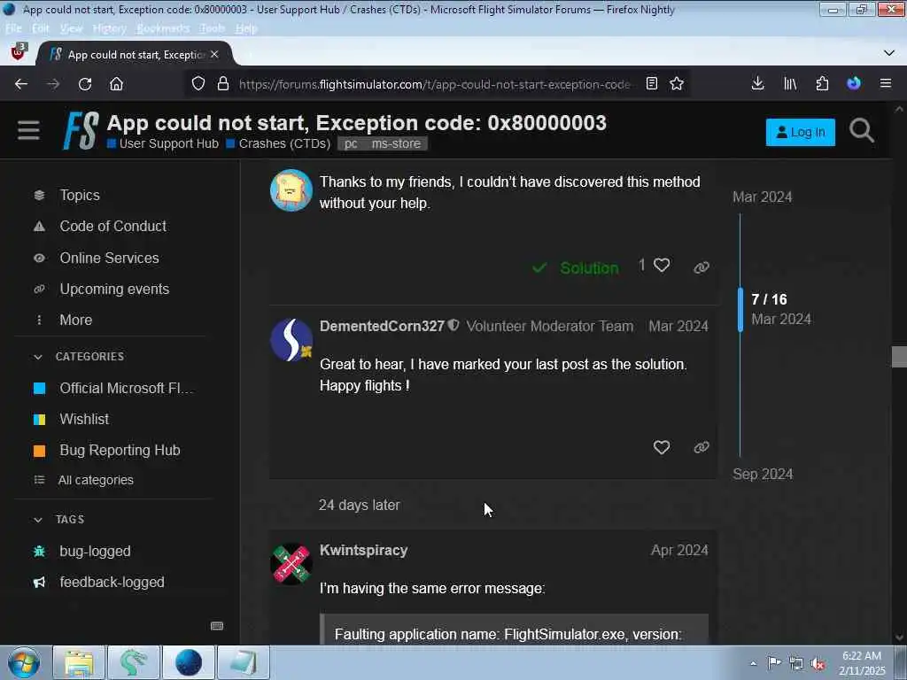
Task: Show hidden tray icons arrow
Action: point(753,663)
